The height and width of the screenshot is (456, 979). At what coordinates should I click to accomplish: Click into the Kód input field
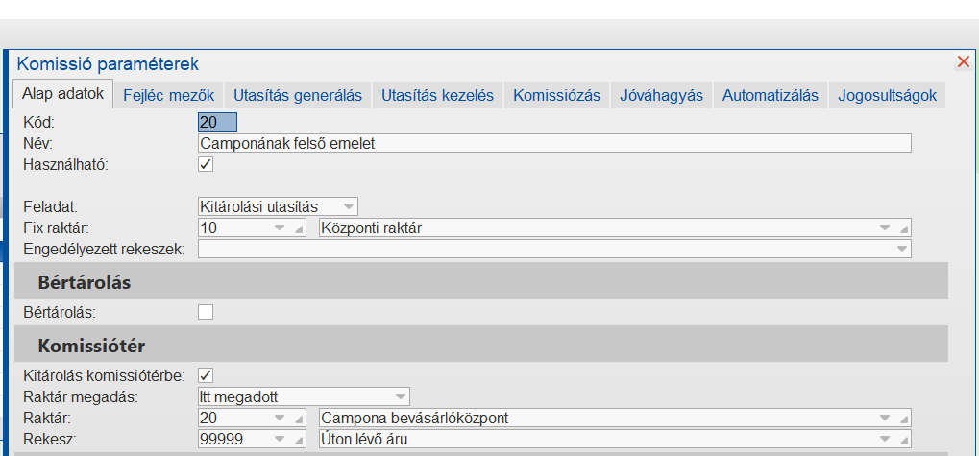pos(217,123)
